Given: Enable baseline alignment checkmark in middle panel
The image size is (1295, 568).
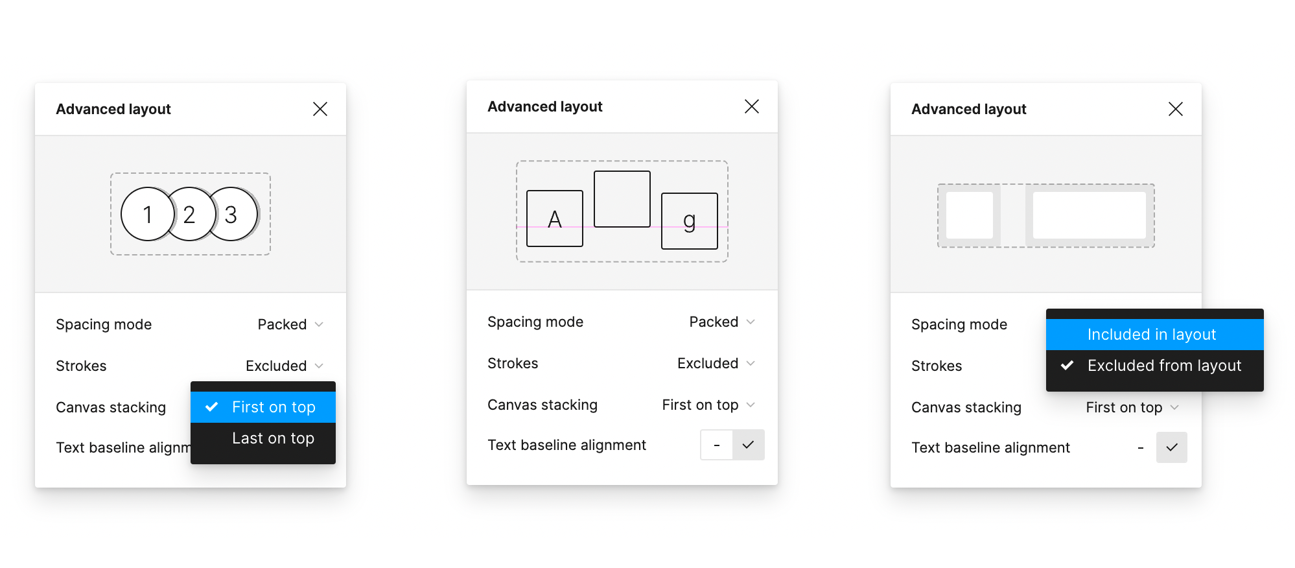Looking at the screenshot, I should pos(749,445).
